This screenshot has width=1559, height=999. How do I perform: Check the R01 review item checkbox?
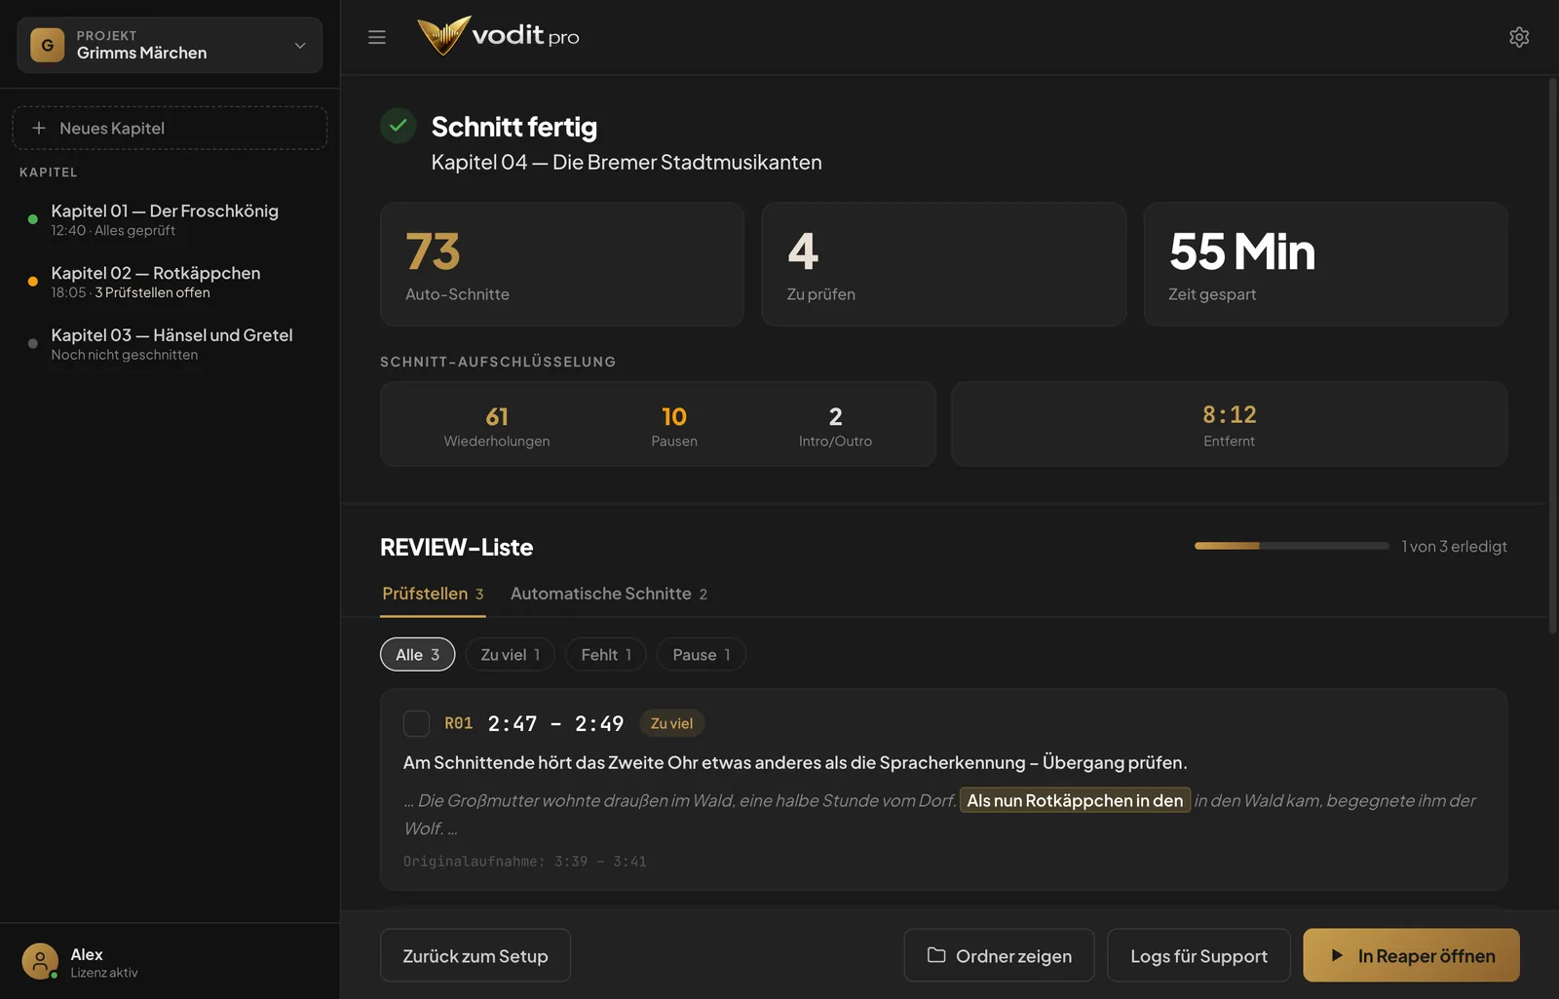click(416, 723)
